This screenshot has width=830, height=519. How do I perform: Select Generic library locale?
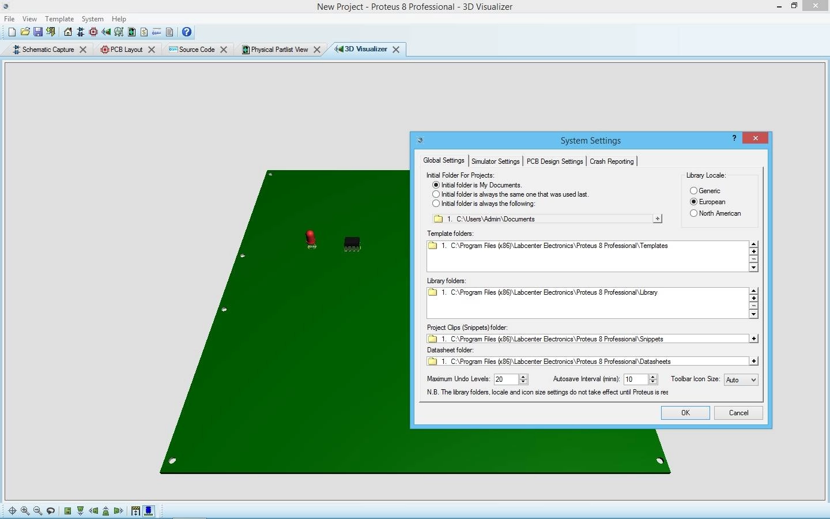point(694,190)
